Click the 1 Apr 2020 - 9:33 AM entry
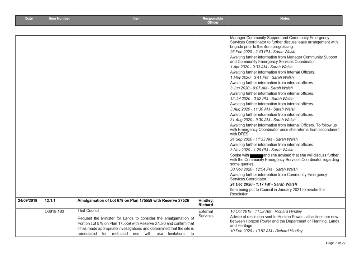 [261, 67]
